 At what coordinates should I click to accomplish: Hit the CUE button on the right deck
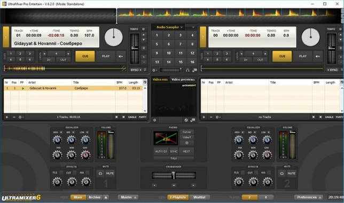click(282, 57)
